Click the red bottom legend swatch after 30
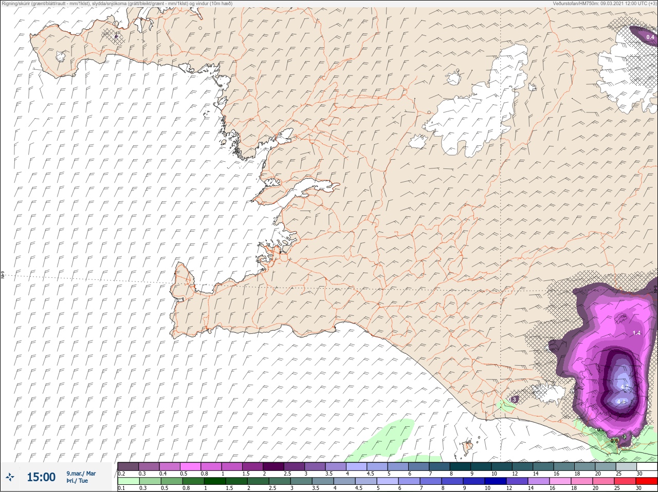 647,481
